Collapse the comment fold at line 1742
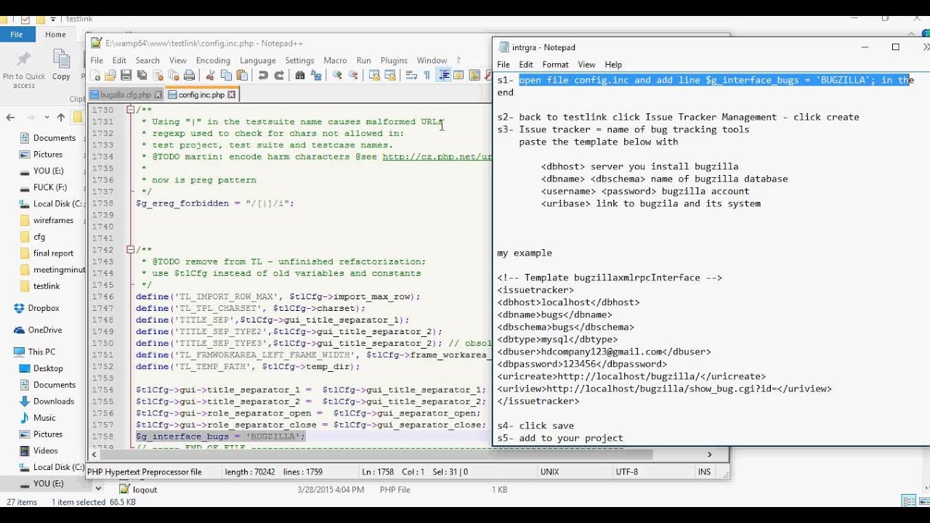This screenshot has height=523, width=930. pos(129,250)
